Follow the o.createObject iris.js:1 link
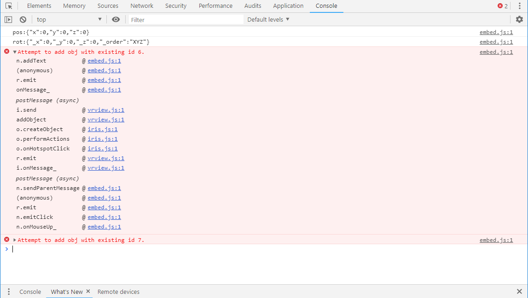 [102, 130]
